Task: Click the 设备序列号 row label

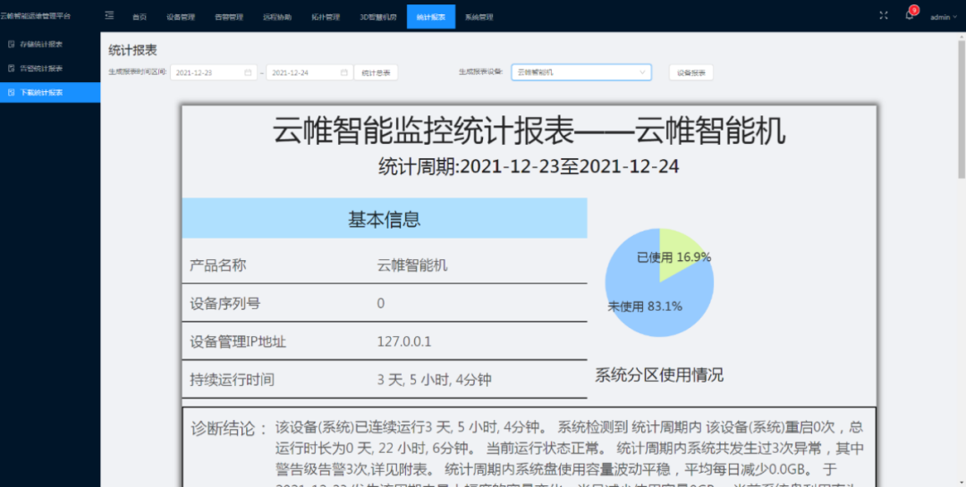Action: tap(225, 304)
